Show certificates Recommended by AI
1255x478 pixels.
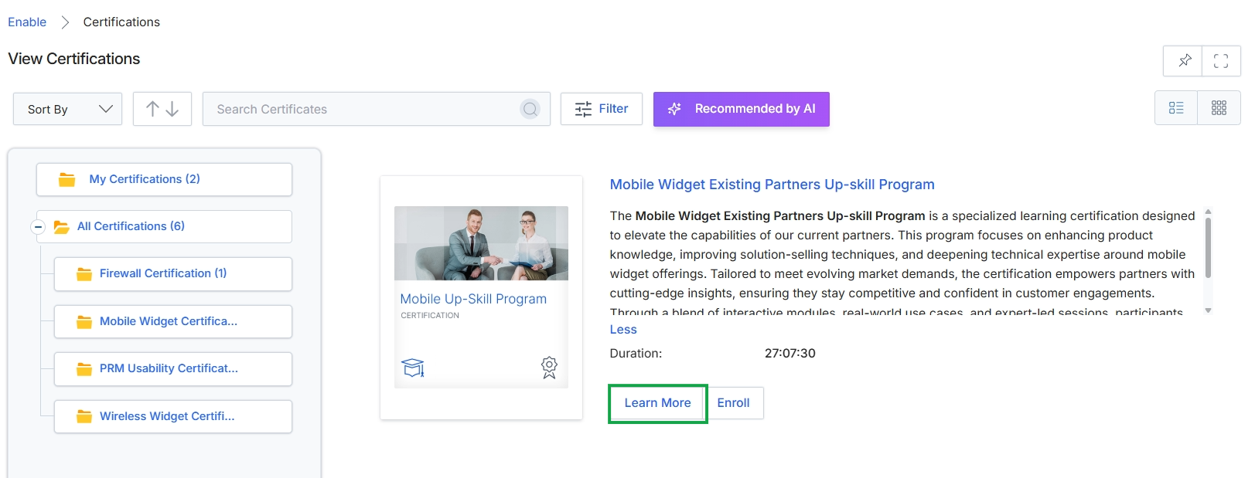point(742,109)
